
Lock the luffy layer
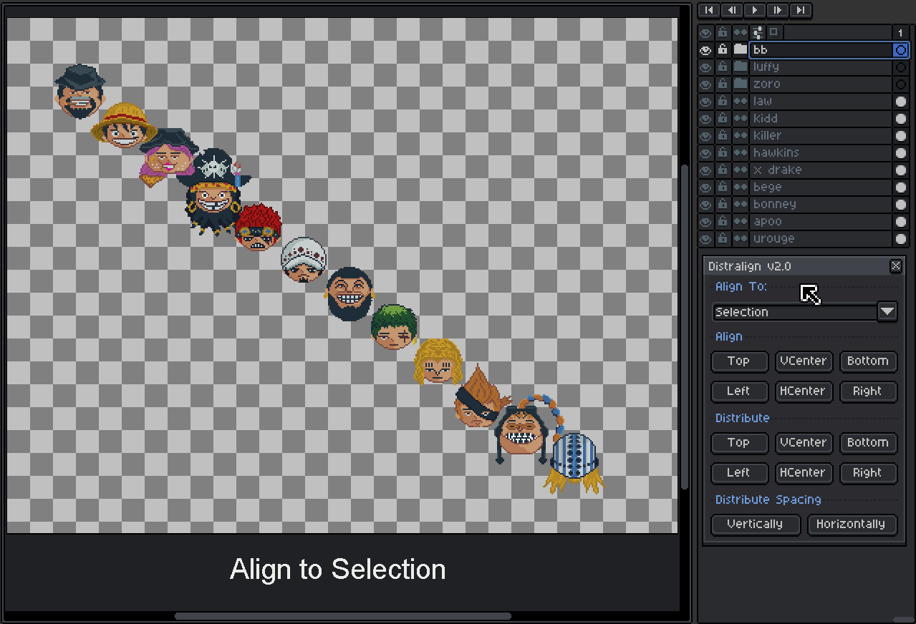click(723, 67)
